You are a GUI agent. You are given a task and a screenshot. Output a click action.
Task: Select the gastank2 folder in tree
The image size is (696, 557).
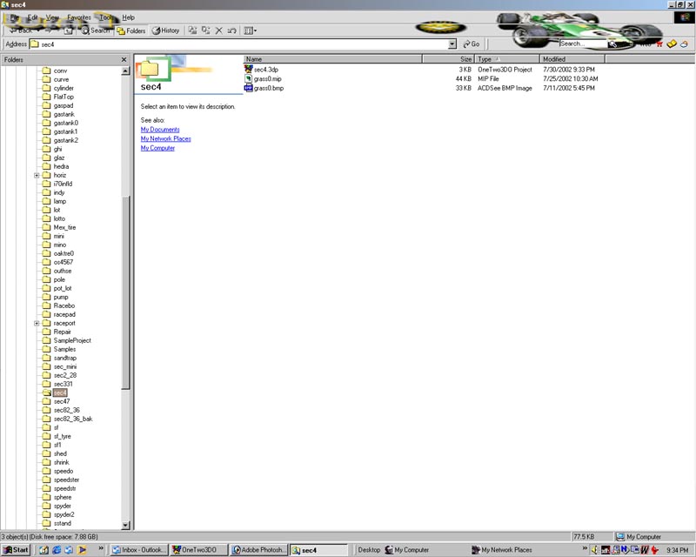pos(66,140)
